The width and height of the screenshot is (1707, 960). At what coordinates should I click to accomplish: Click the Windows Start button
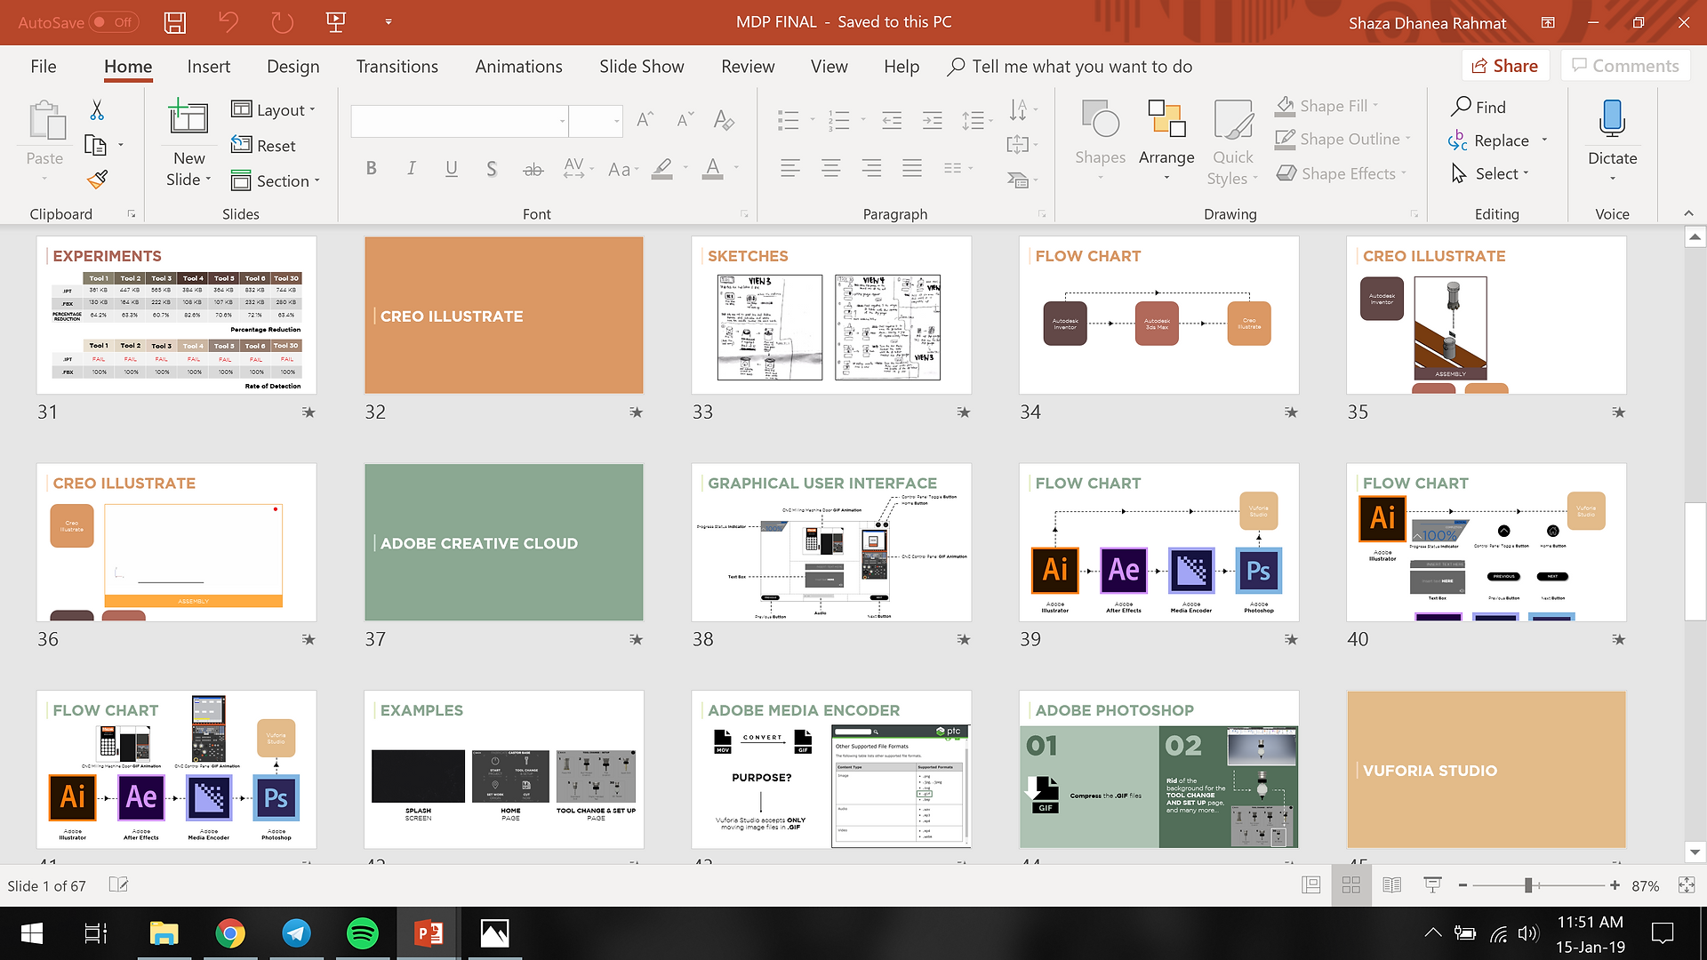[x=32, y=933]
